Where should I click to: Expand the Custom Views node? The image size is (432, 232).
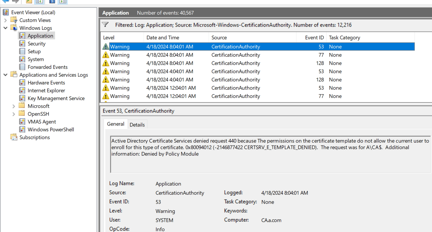5,20
